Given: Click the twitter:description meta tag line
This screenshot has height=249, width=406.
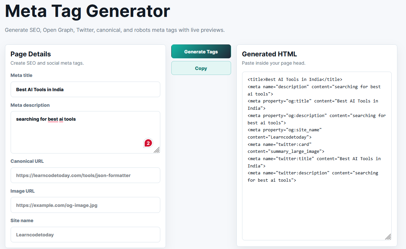Looking at the screenshot, I should coord(313,176).
